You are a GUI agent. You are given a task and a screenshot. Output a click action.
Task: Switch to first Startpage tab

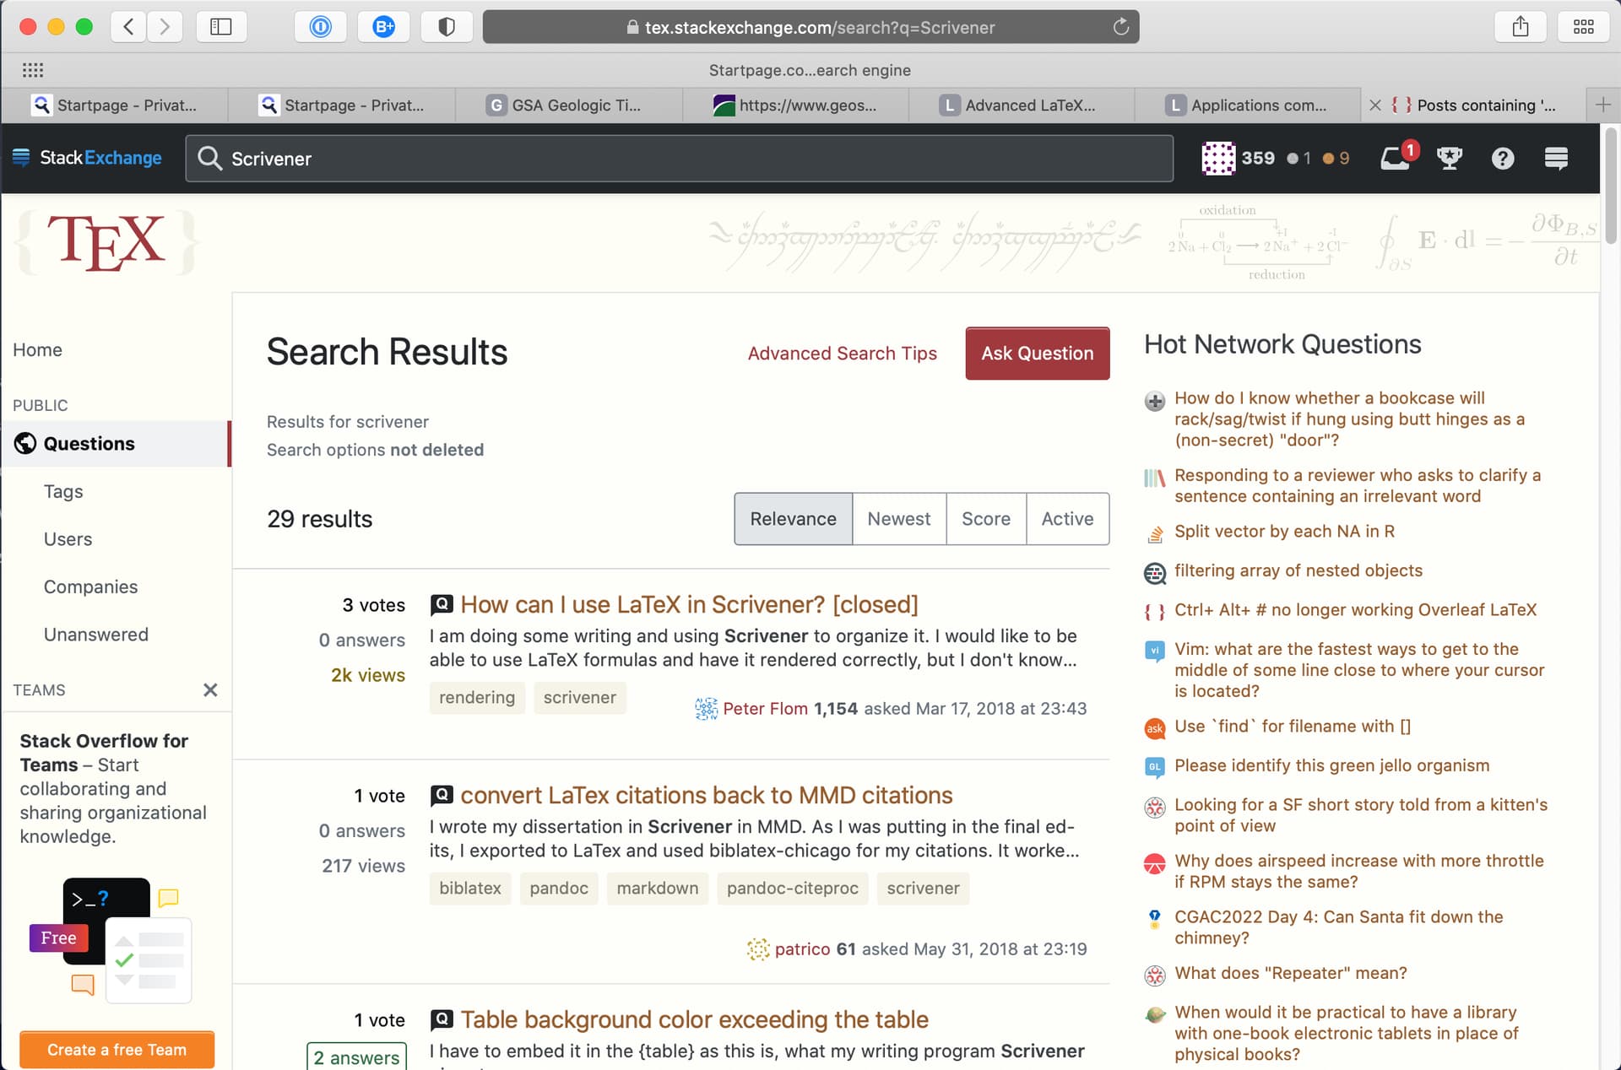point(114,105)
